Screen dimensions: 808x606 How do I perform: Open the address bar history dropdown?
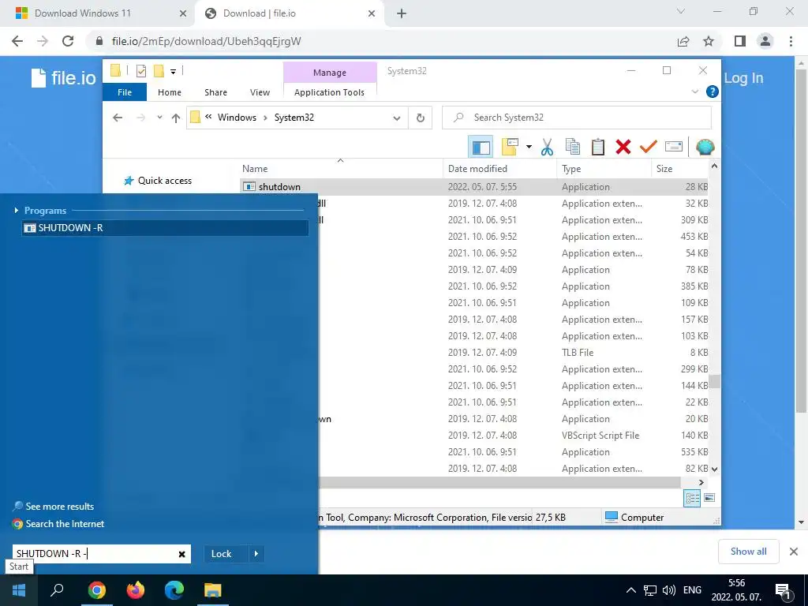click(x=396, y=118)
